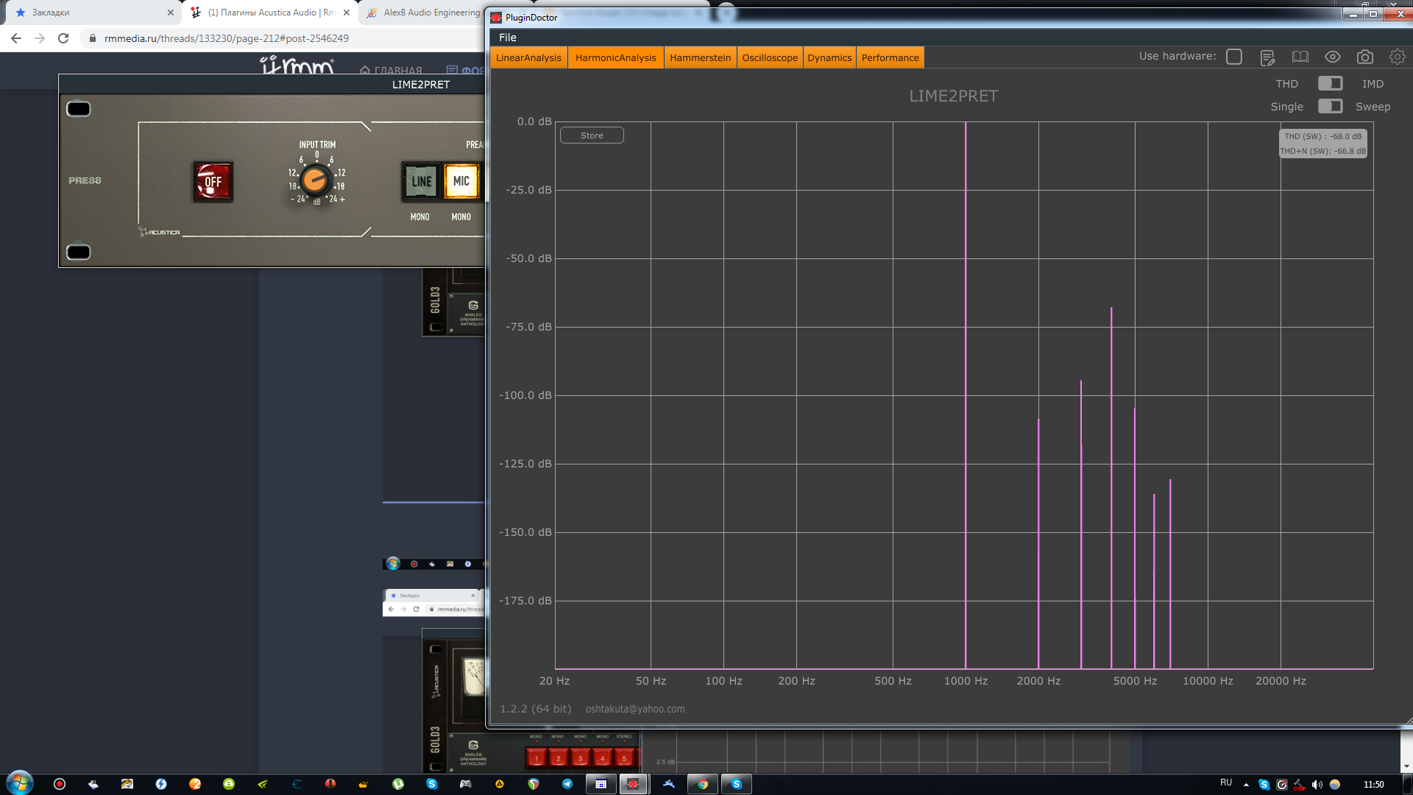Toggle the Single/Sweep switch
1413x795 pixels.
(1330, 106)
